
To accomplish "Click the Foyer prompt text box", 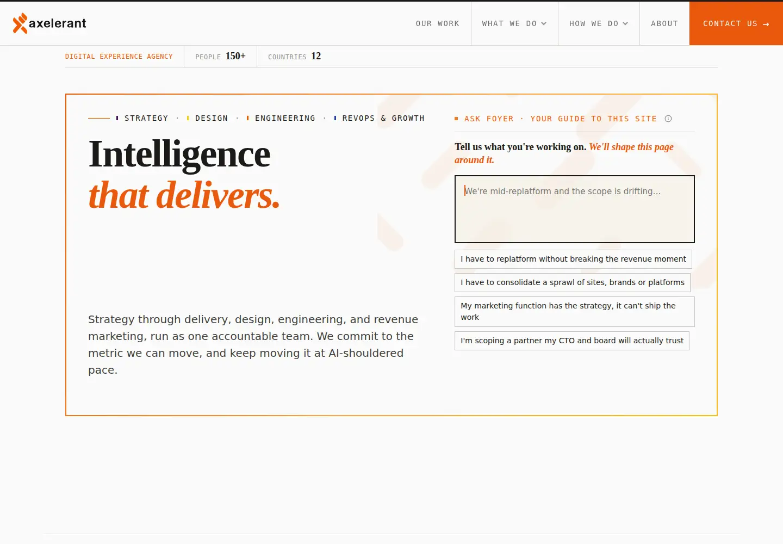I will tap(575, 209).
